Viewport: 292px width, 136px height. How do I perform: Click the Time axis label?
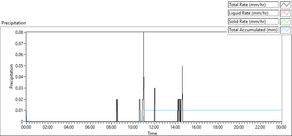[x=152, y=133]
